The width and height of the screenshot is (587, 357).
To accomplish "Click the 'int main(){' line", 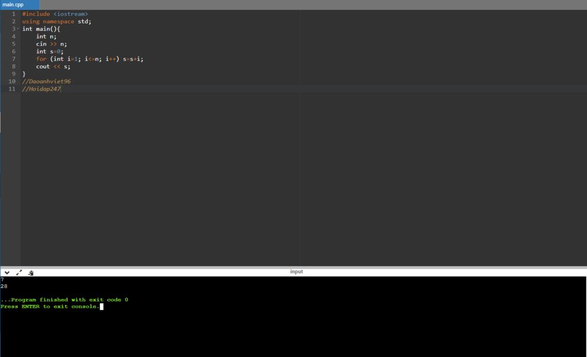I will pyautogui.click(x=41, y=29).
